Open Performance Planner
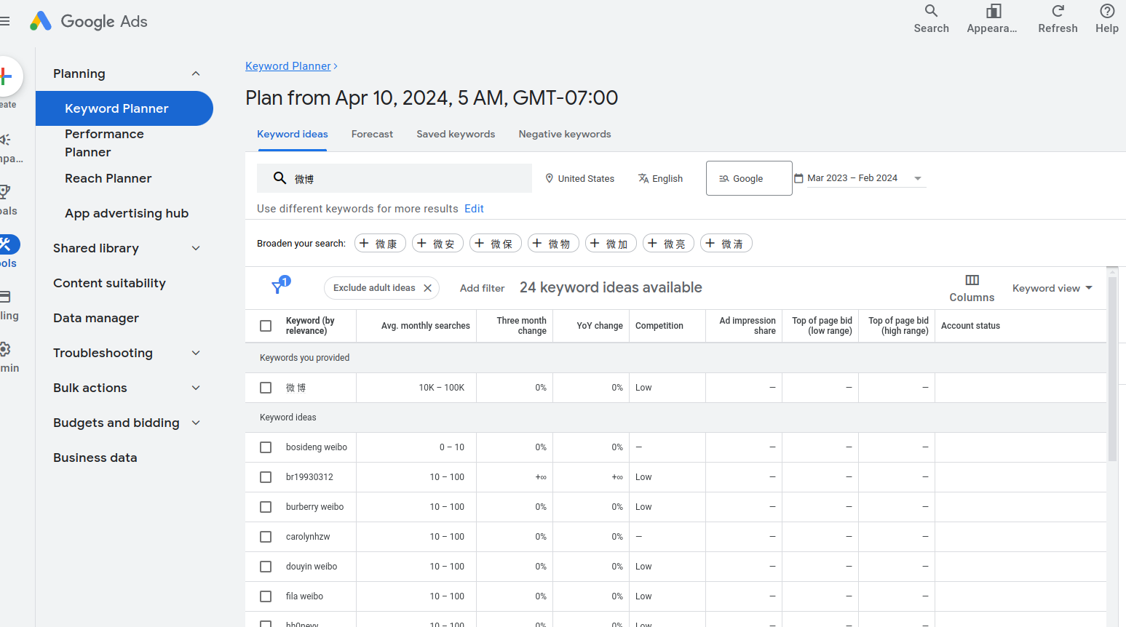 pos(104,143)
